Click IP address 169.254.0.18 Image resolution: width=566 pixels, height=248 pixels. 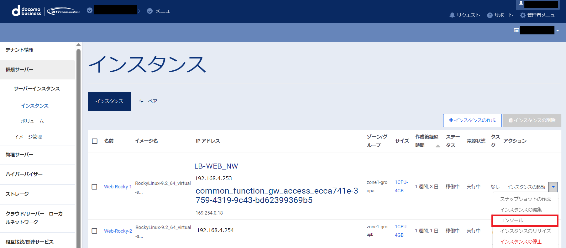[209, 213]
